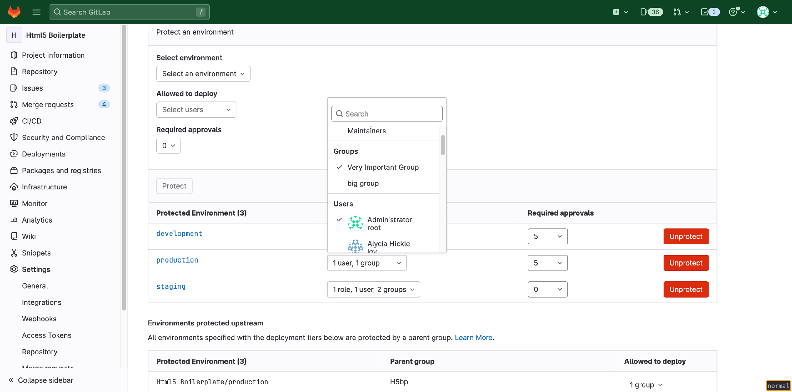The image size is (792, 392).
Task: Select big group from the list
Action: [363, 183]
